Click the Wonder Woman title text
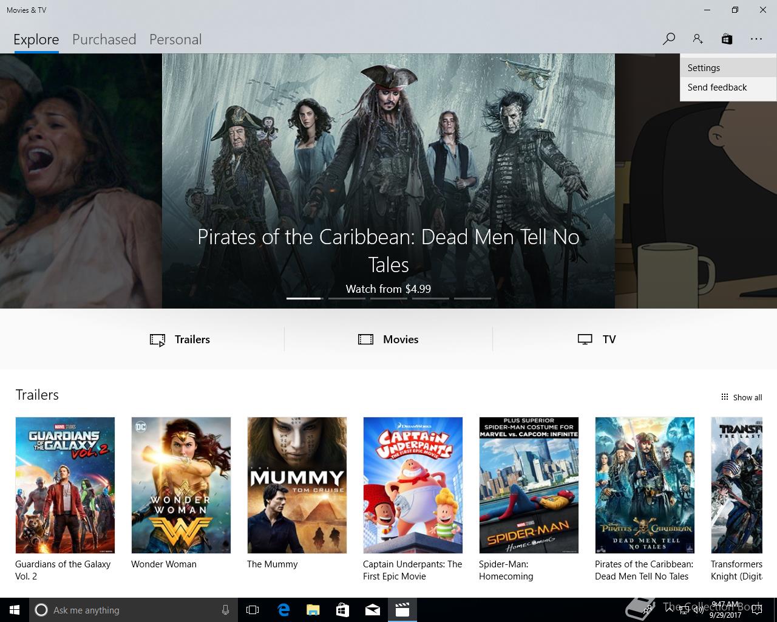 (164, 564)
